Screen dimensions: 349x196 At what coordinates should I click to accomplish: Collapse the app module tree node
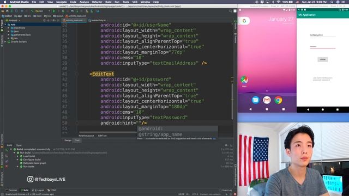coord(5,24)
